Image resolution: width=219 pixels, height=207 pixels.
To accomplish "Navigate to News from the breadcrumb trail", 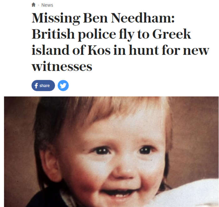I will pos(47,5).
